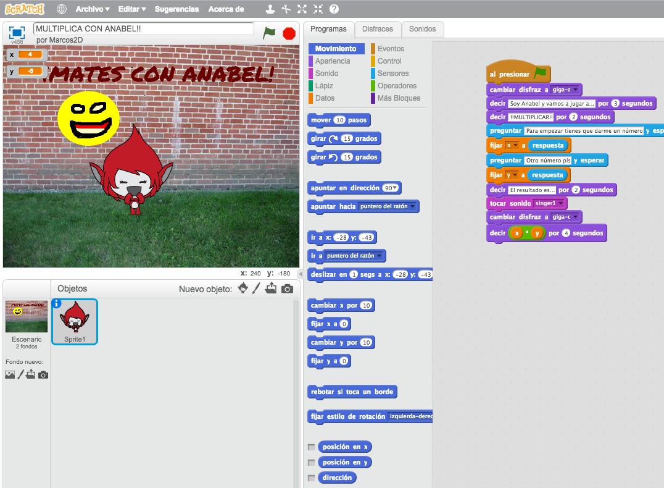
Task: Enable the 'posición en x' stage monitor
Action: [311, 447]
